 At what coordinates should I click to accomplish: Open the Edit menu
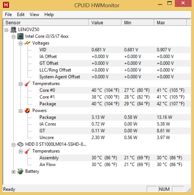tap(21, 15)
